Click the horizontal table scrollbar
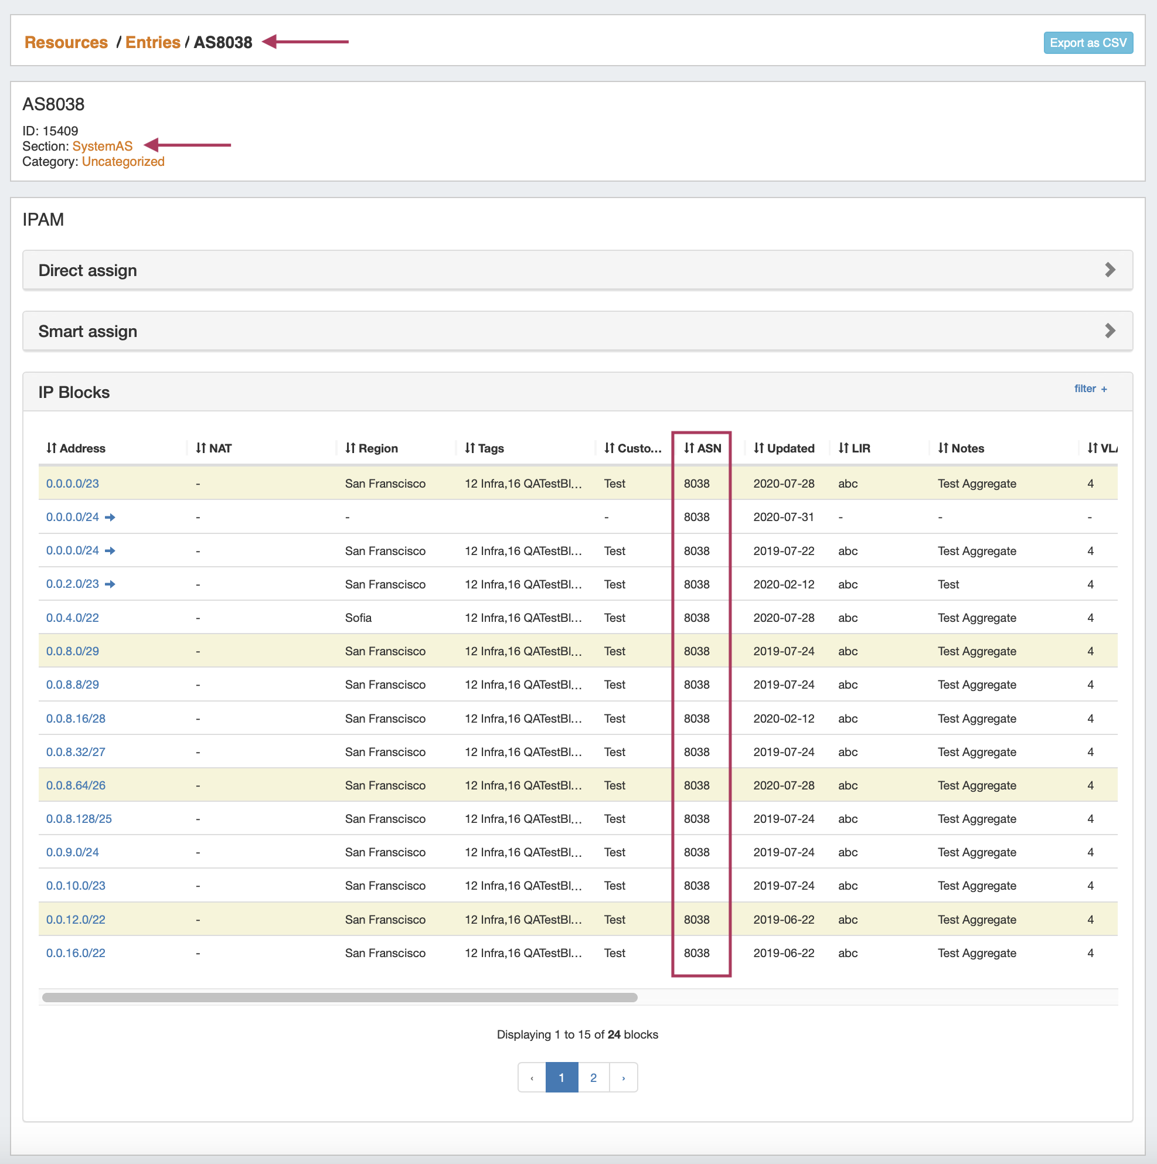This screenshot has width=1157, height=1164. coord(339,998)
